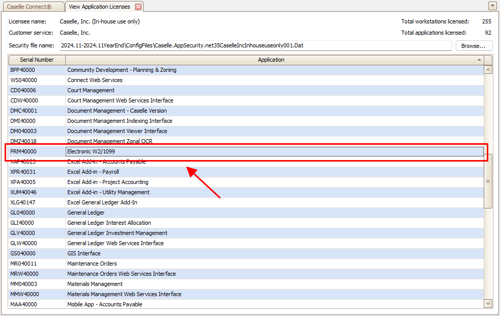
Task: Close the View Application Licenses tab
Action: (x=138, y=7)
